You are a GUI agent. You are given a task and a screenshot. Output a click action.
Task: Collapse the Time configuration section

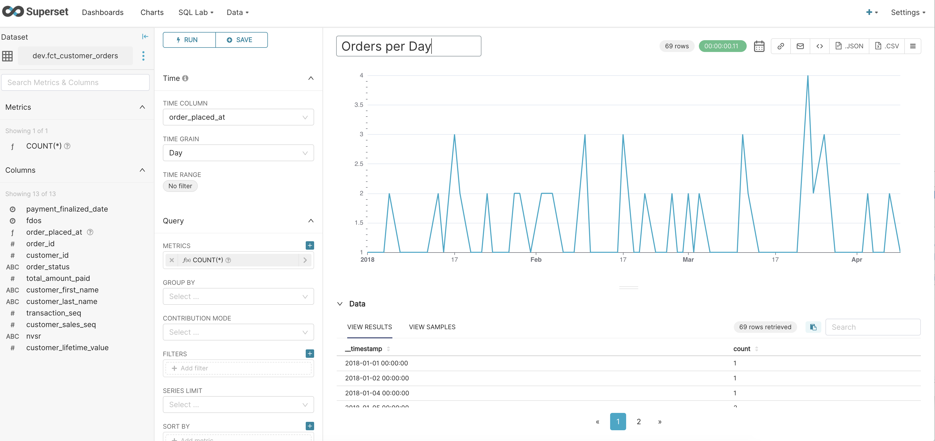(311, 78)
